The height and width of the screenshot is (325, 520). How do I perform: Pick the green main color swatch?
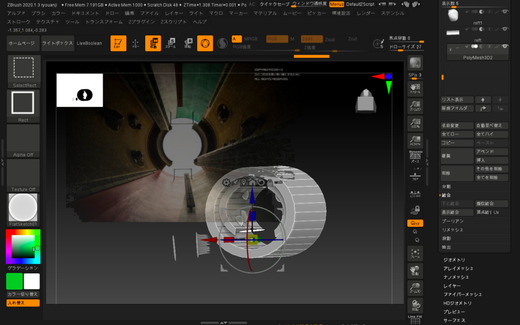pyautogui.click(x=15, y=281)
